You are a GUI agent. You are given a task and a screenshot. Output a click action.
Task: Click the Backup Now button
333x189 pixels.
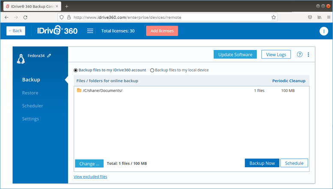[x=262, y=163]
